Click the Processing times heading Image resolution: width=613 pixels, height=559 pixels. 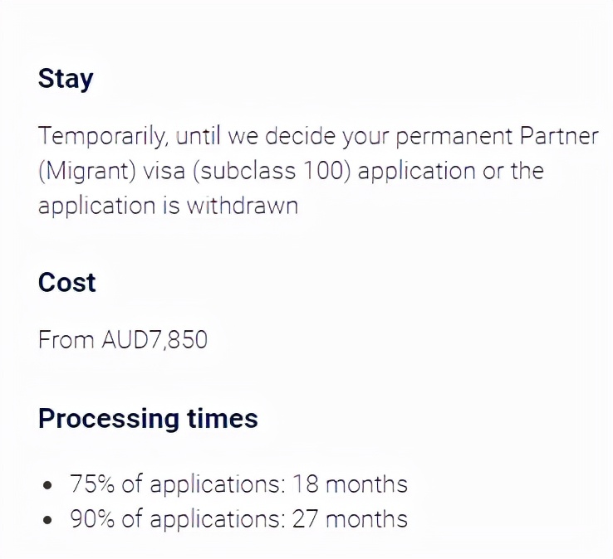[148, 419]
